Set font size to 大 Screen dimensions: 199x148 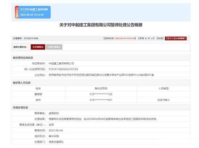click(x=146, y=39)
